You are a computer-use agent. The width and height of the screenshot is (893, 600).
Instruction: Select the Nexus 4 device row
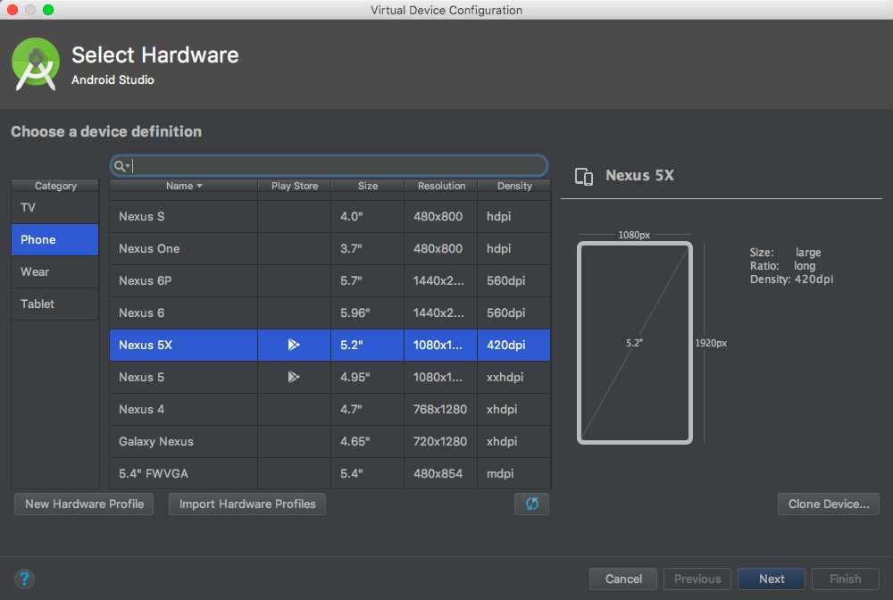click(x=330, y=409)
